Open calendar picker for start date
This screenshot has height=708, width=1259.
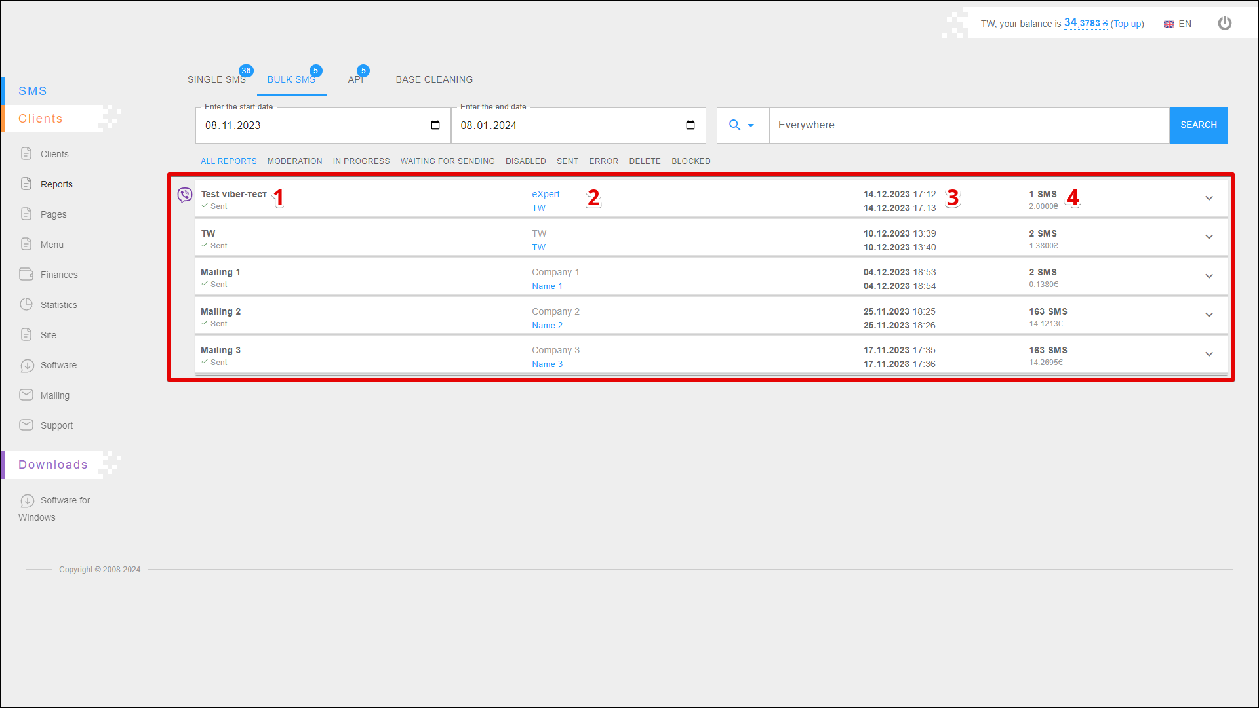pos(435,125)
